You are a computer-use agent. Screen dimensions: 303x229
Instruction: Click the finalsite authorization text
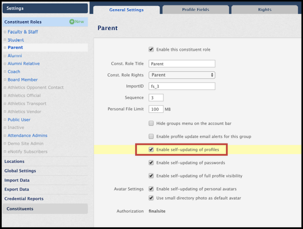pyautogui.click(x=157, y=211)
